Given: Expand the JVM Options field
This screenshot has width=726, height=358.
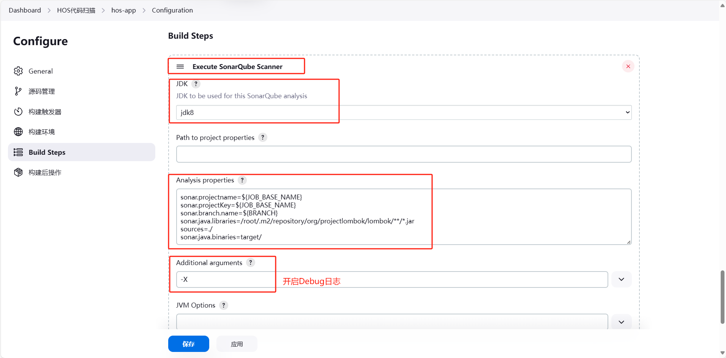Looking at the screenshot, I should (x=621, y=322).
